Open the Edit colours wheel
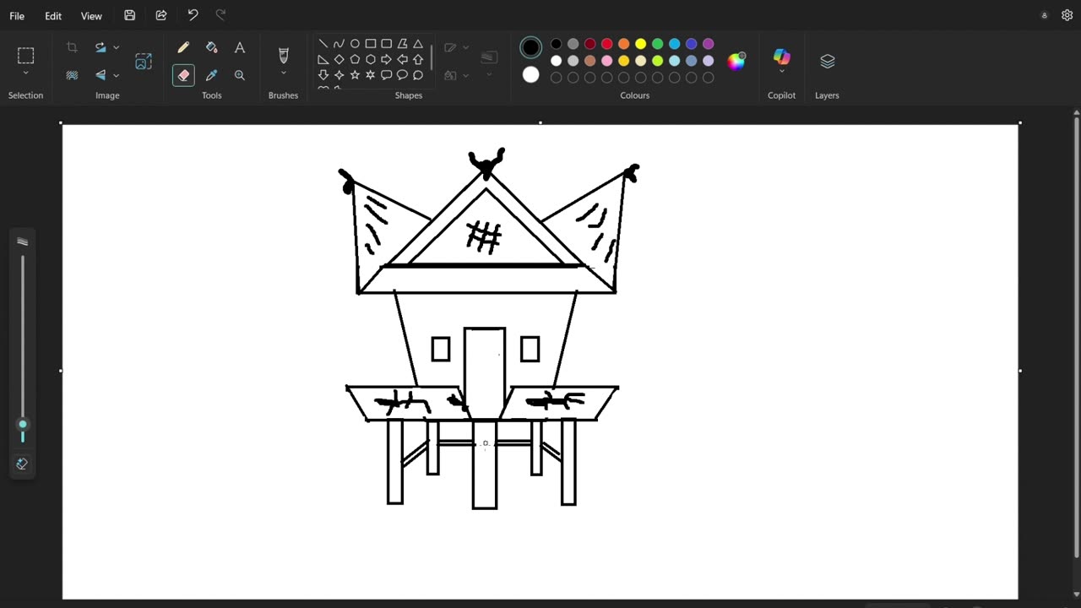Screen dimensions: 1081x608 coord(737,61)
